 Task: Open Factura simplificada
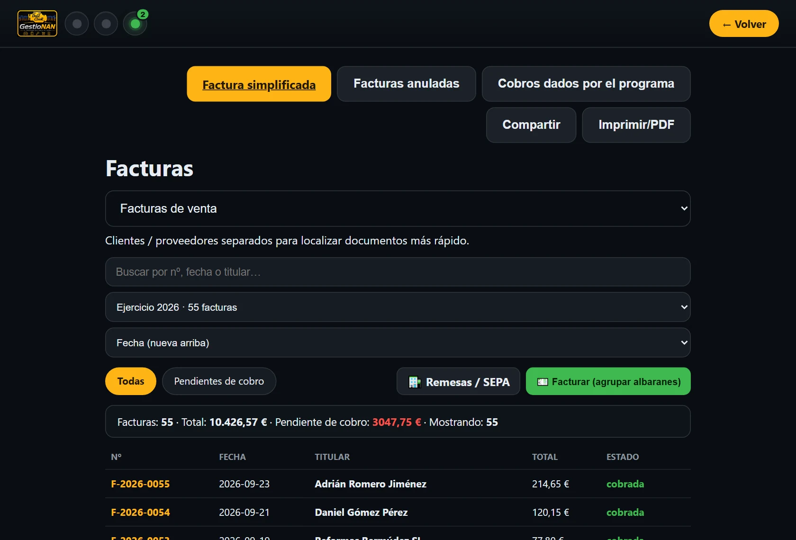coord(259,84)
